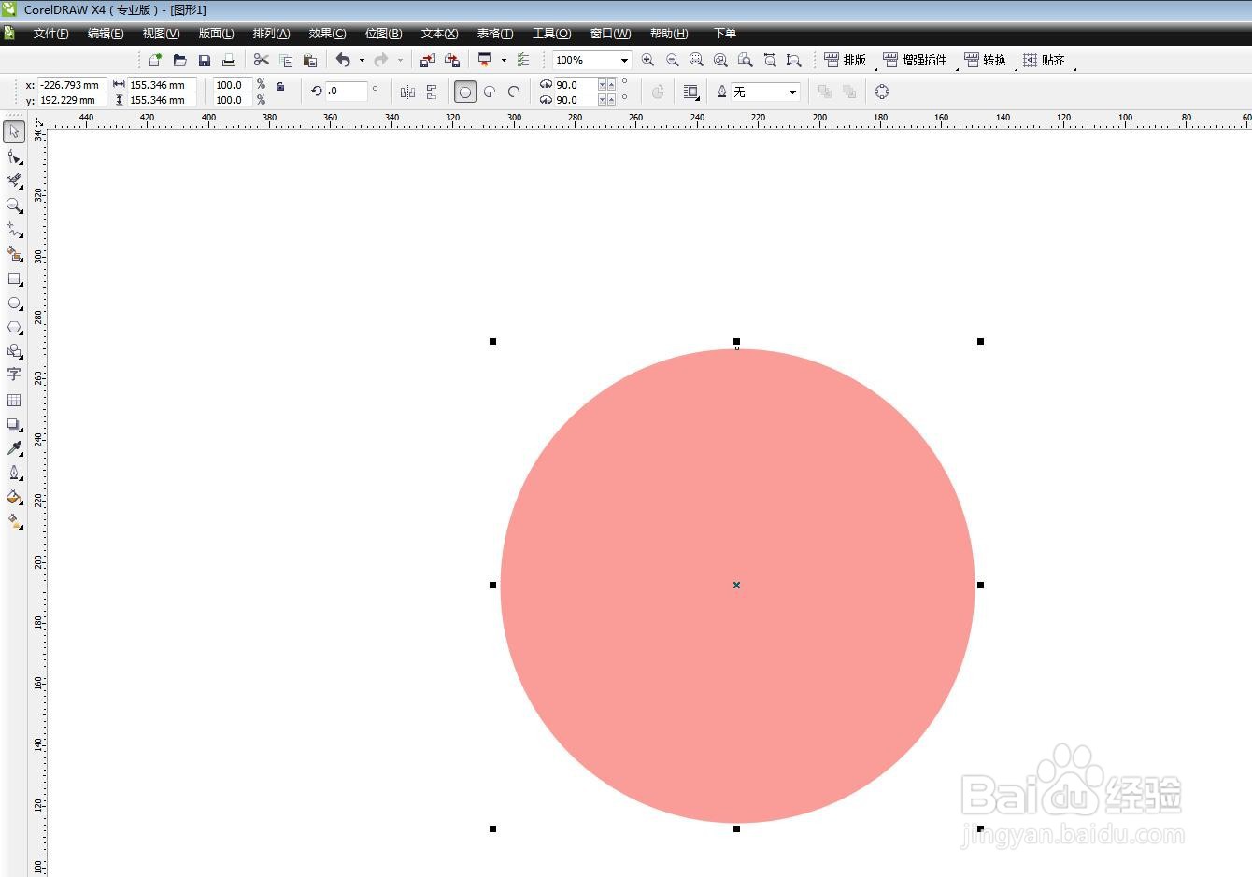Mirror the object vertically

coord(432,92)
